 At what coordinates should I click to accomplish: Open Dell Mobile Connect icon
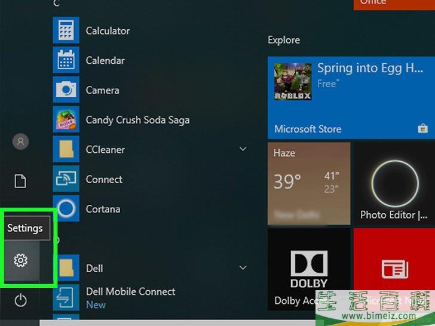(x=66, y=298)
